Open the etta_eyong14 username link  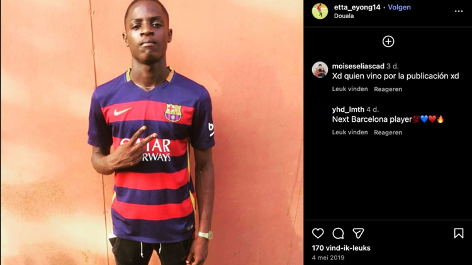(357, 7)
